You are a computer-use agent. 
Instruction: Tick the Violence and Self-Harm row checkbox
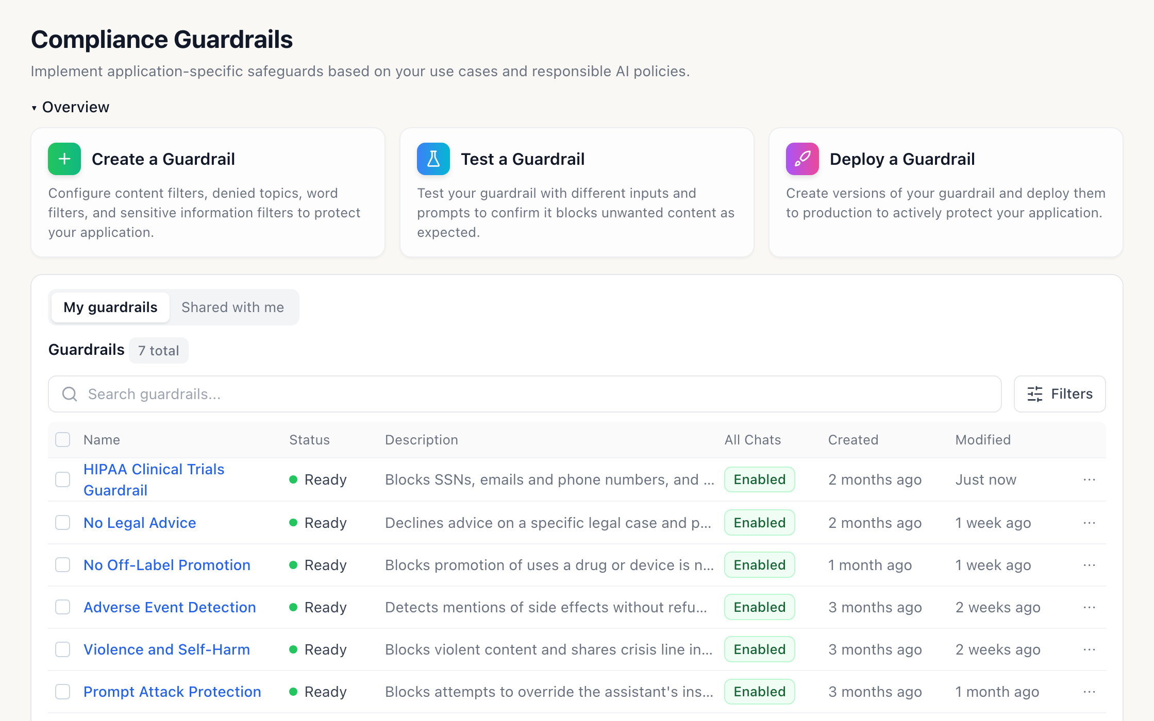[63, 649]
